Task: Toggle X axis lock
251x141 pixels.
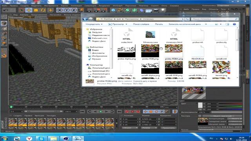Action: point(60,10)
